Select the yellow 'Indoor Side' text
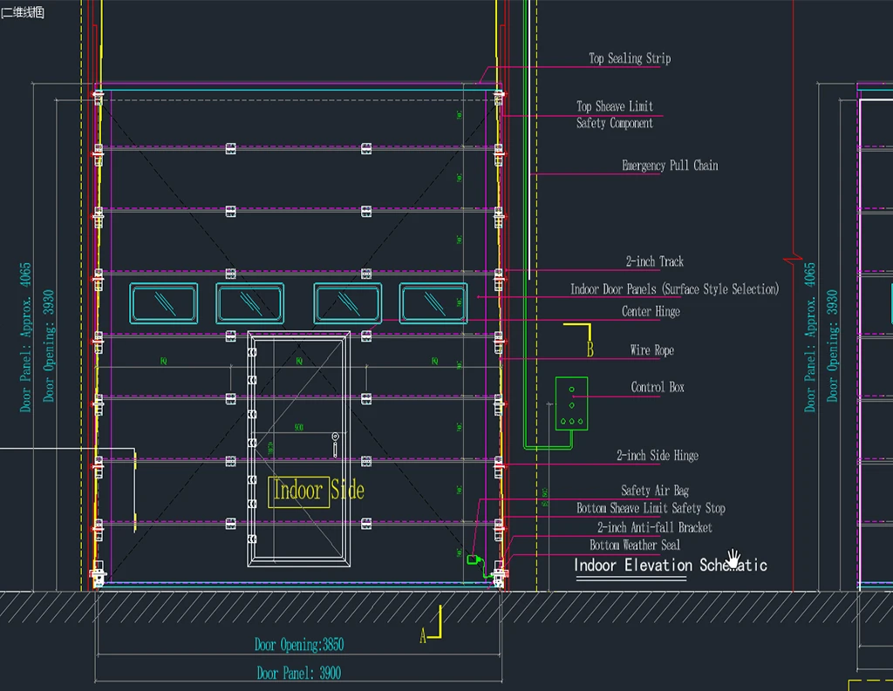The image size is (893, 691). [318, 490]
